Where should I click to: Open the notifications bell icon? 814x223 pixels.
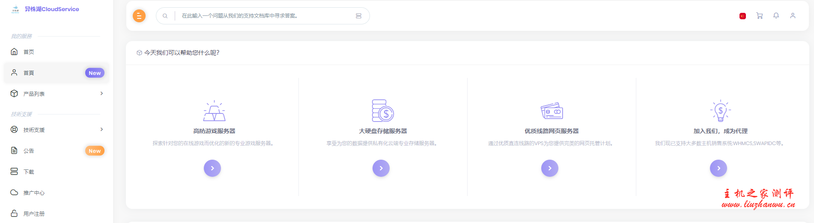click(776, 16)
